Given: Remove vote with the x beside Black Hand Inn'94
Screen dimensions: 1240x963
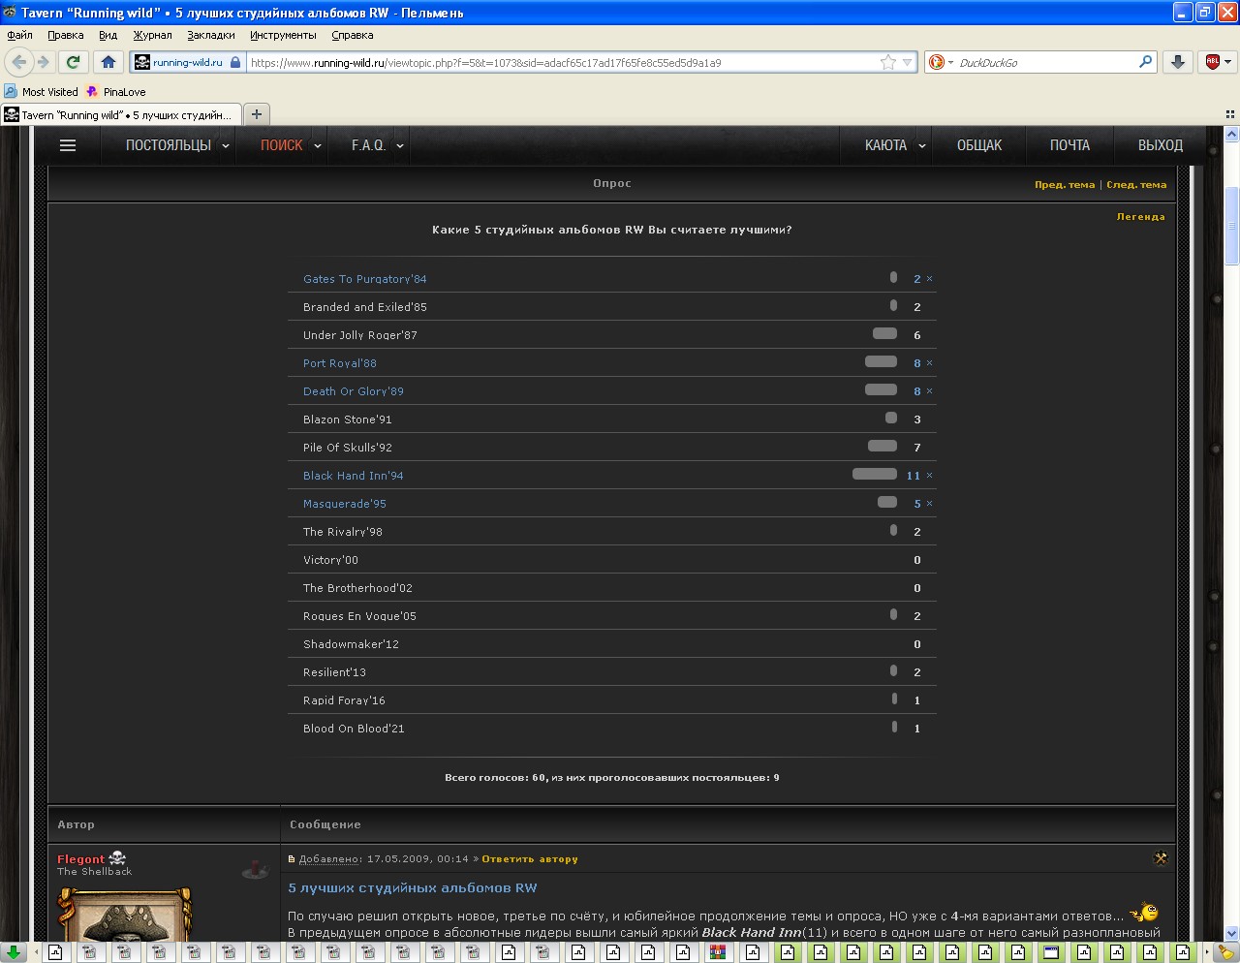Looking at the screenshot, I should coord(929,476).
